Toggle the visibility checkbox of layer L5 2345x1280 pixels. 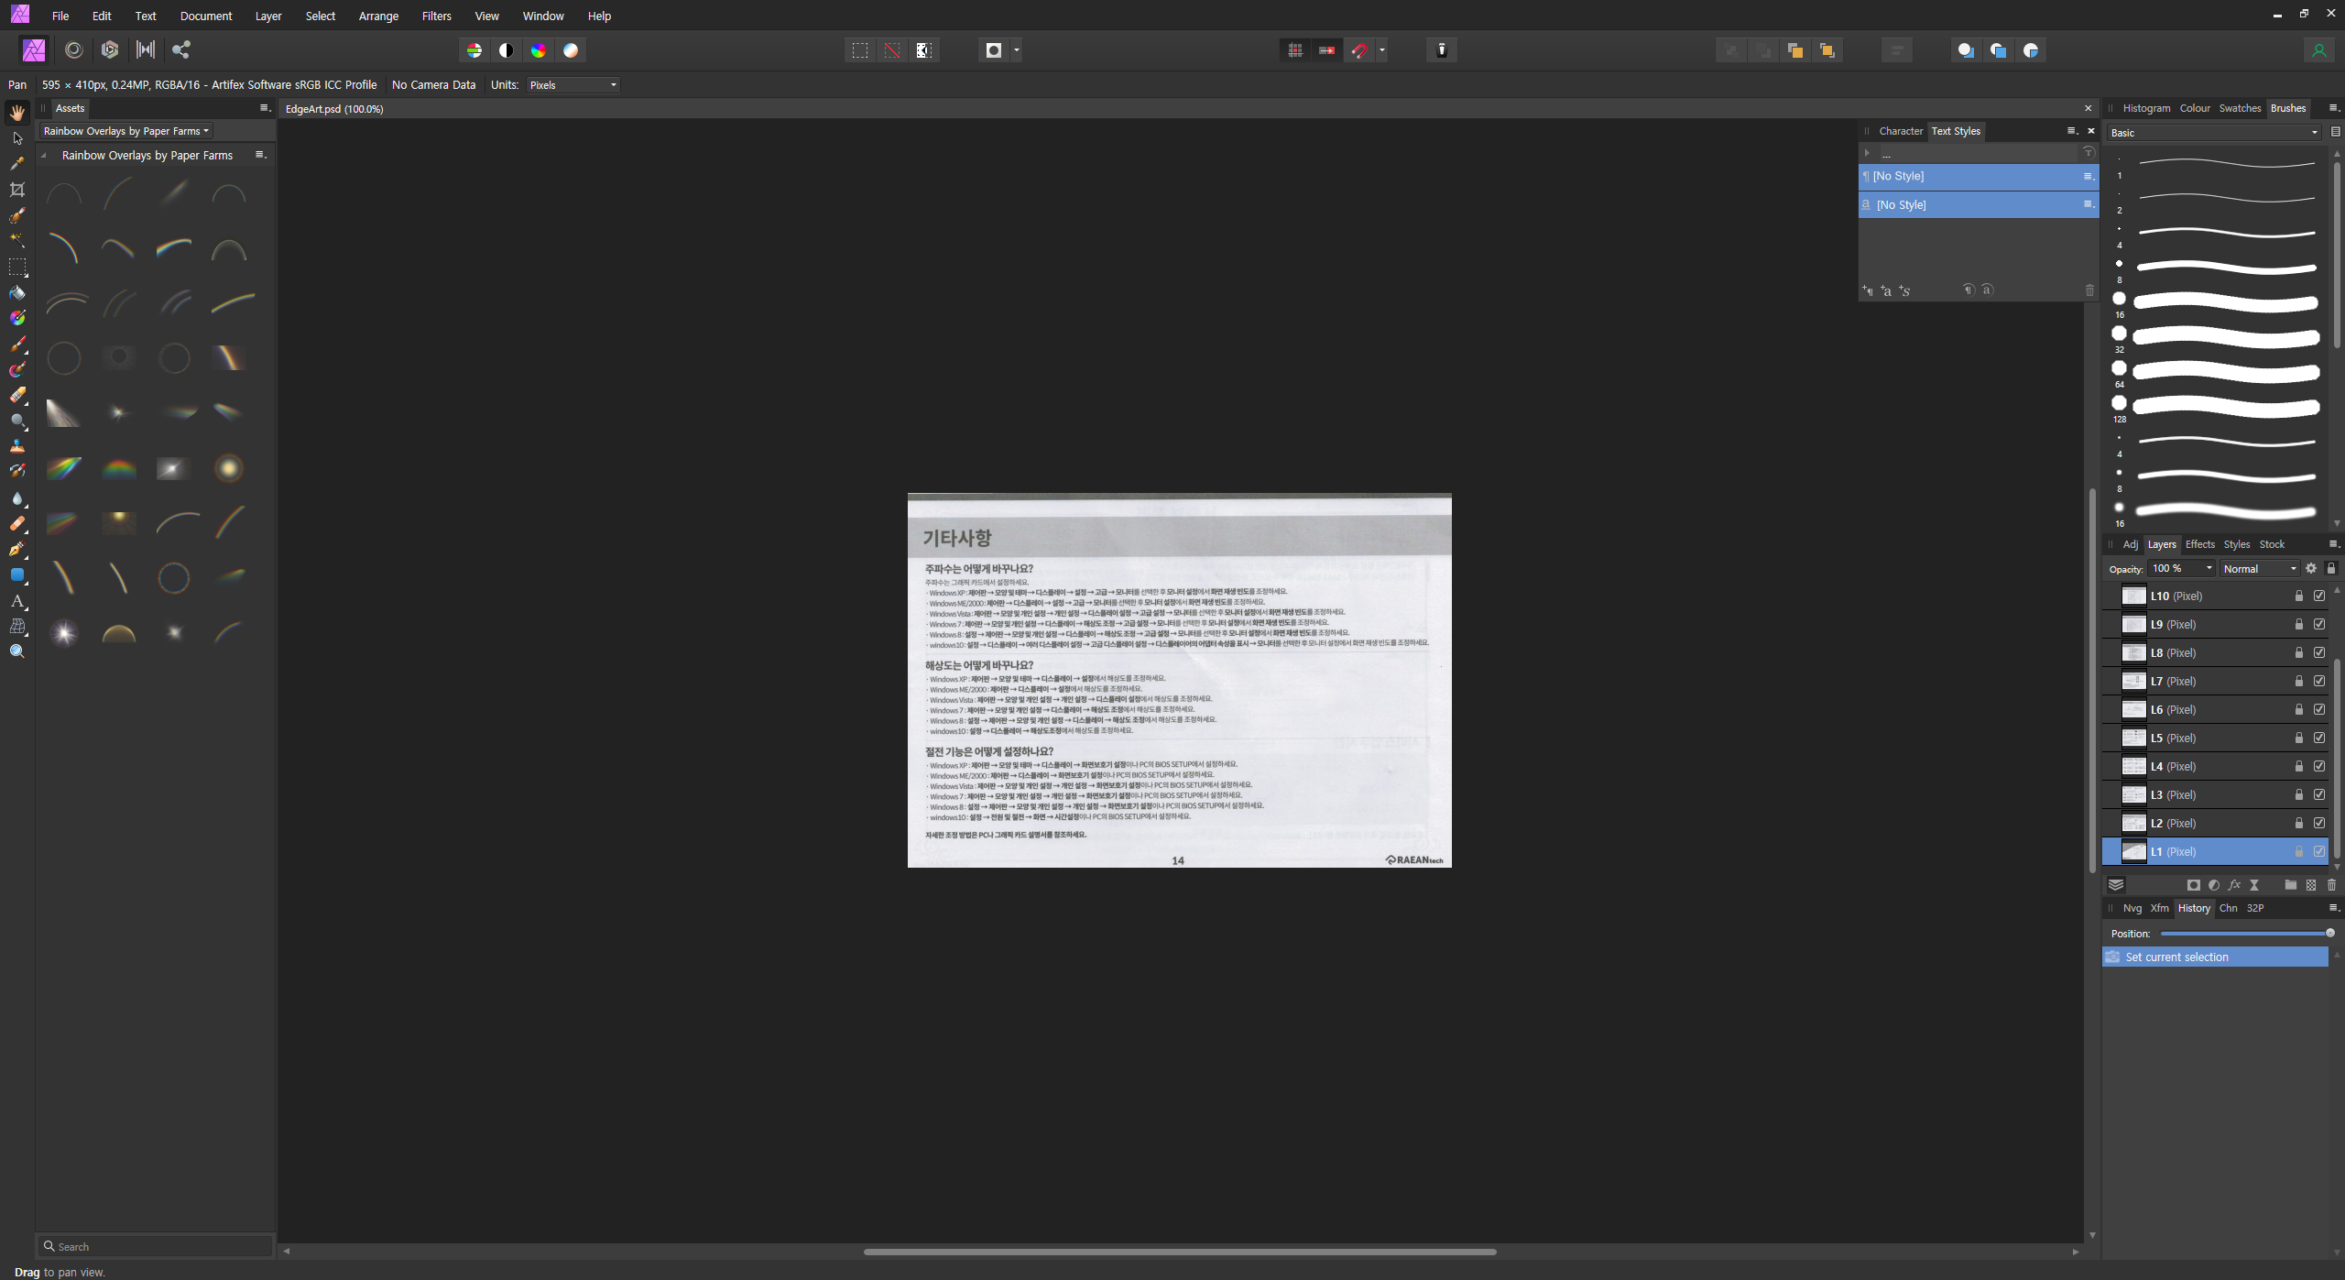click(2319, 738)
